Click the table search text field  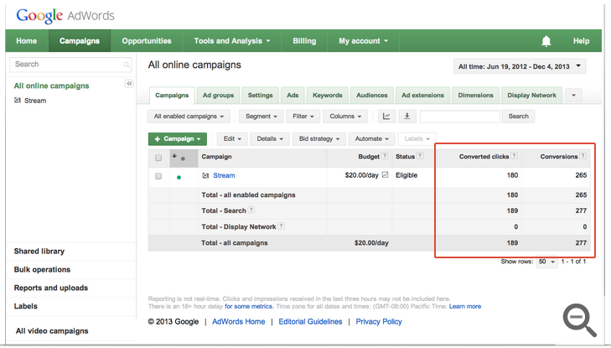[x=460, y=116]
